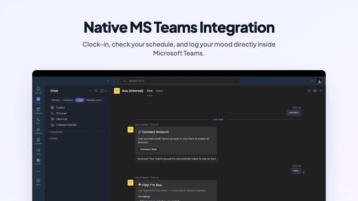Switch to the Chat tab
The image size is (358, 201).
tap(150, 91)
